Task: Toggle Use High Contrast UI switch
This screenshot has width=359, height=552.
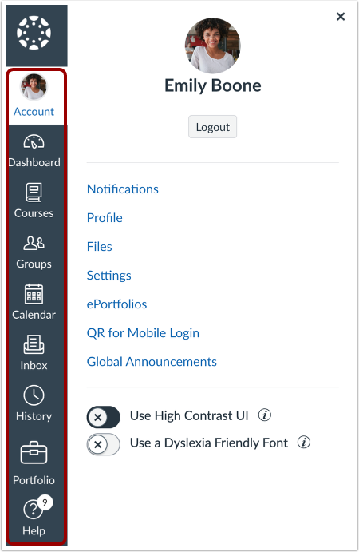Action: (104, 417)
